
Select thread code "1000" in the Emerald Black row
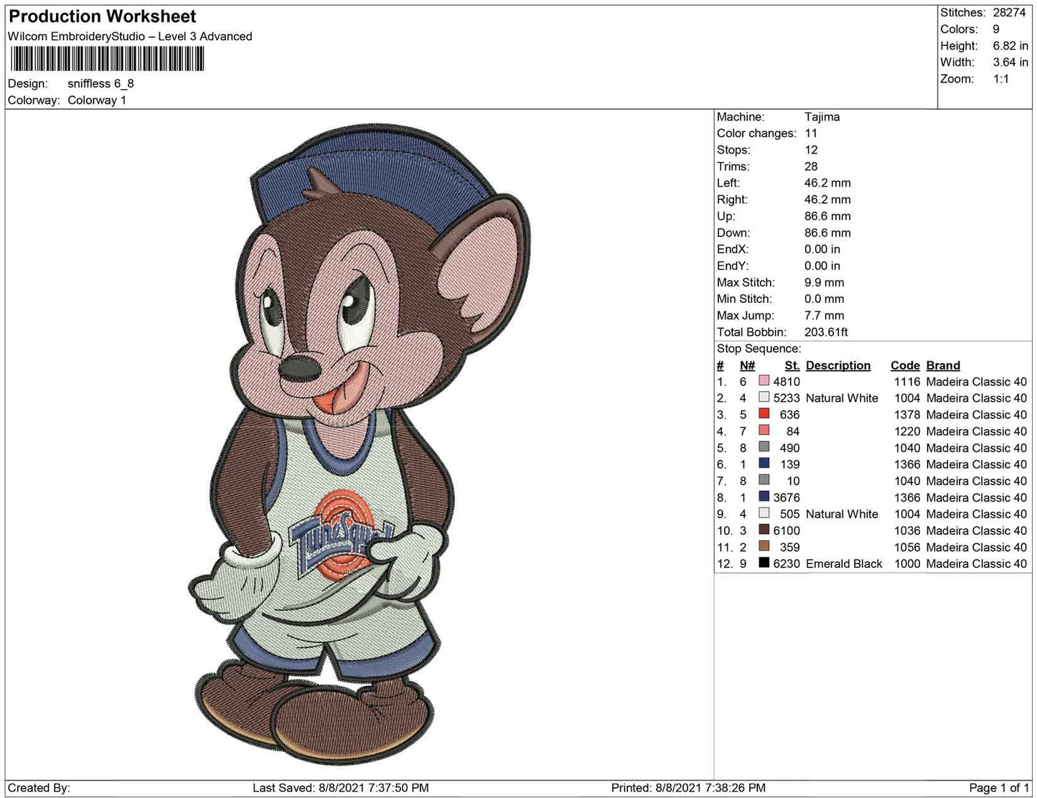click(907, 563)
